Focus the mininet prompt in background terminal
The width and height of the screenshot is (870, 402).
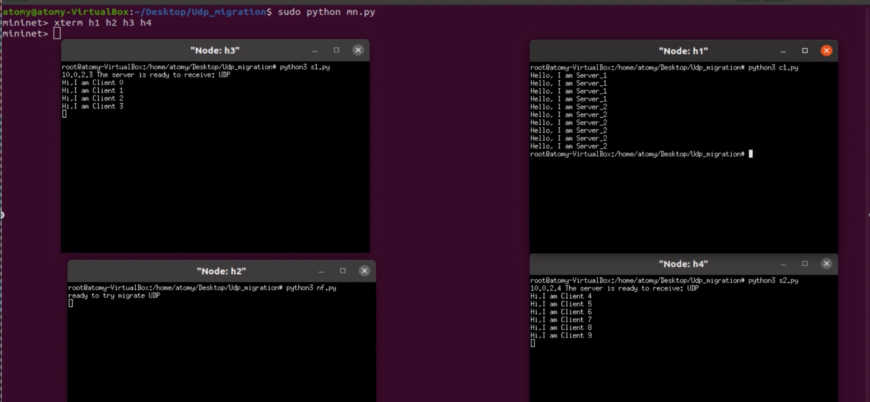click(57, 33)
